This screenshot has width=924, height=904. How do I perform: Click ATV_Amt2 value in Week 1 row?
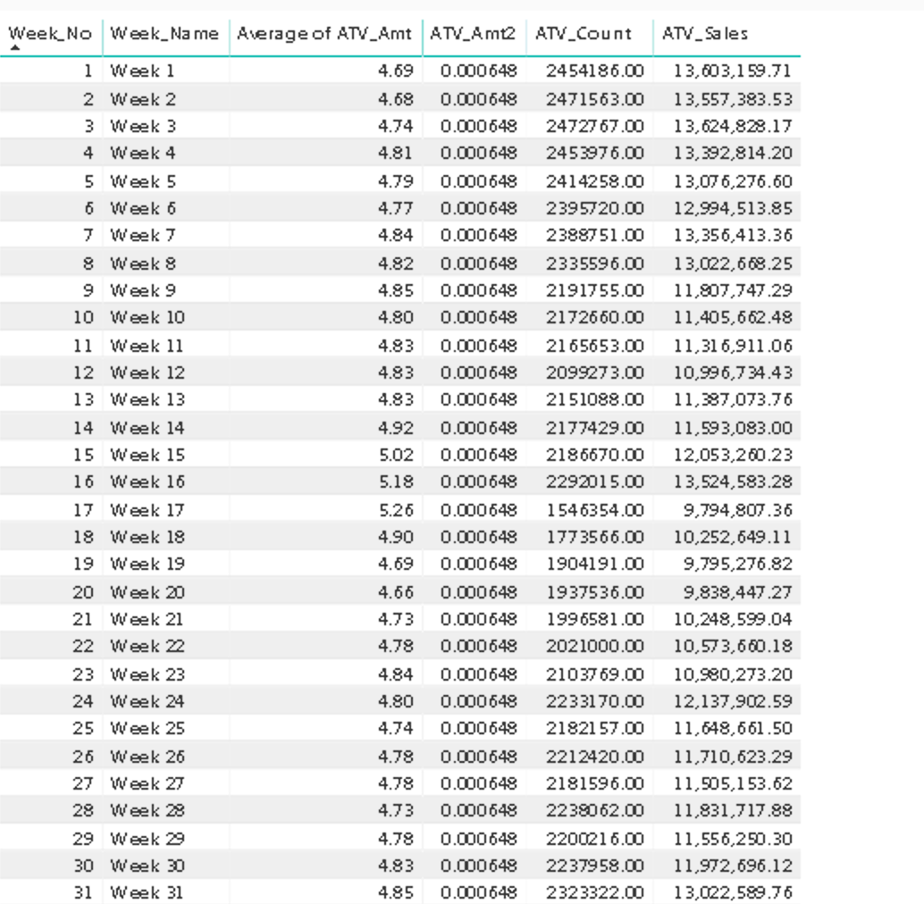[478, 71]
